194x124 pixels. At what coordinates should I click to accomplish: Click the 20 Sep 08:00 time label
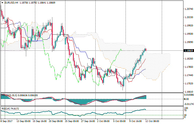click(56, 121)
